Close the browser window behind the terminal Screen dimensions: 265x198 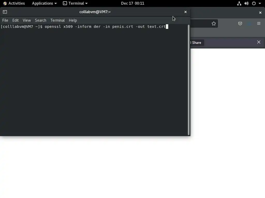tap(260, 13)
